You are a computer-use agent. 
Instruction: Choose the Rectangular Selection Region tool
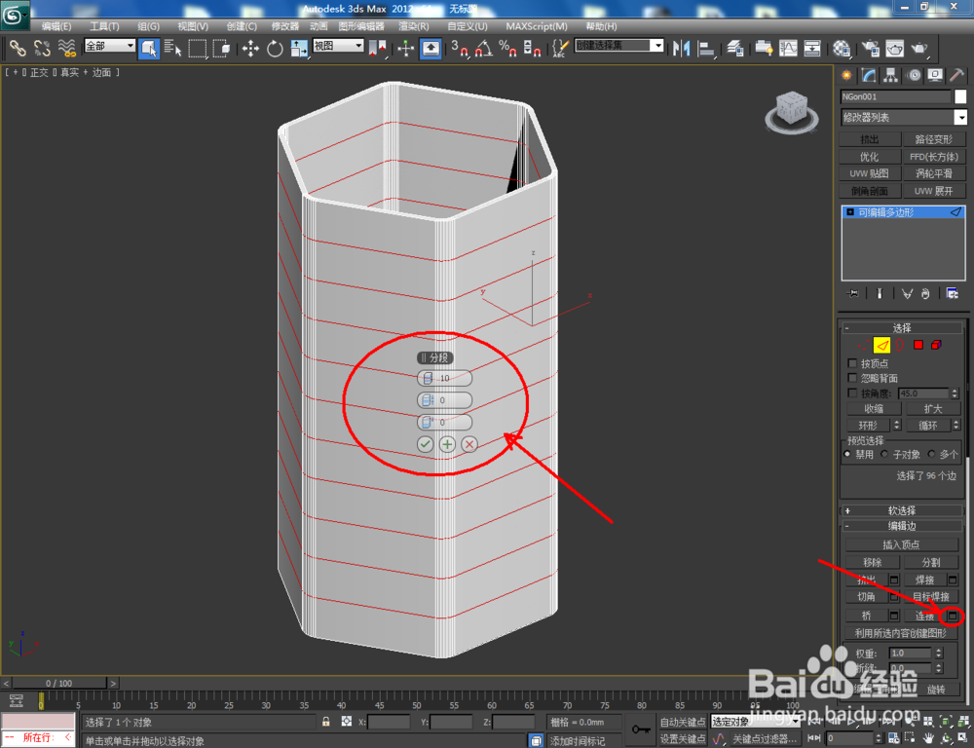point(198,48)
